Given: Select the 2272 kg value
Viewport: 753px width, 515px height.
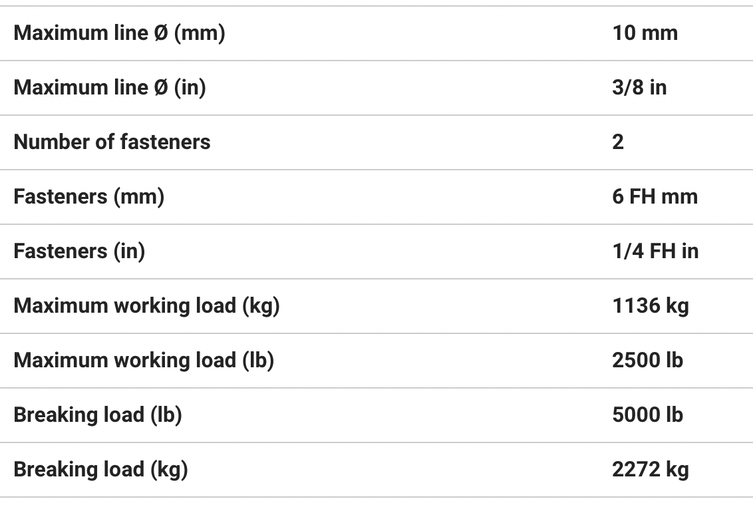Looking at the screenshot, I should pyautogui.click(x=650, y=469).
